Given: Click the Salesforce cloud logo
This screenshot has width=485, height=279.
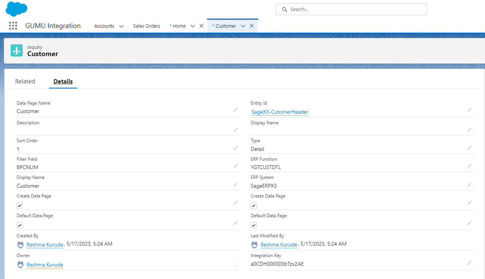Looking at the screenshot, I should (16, 9).
